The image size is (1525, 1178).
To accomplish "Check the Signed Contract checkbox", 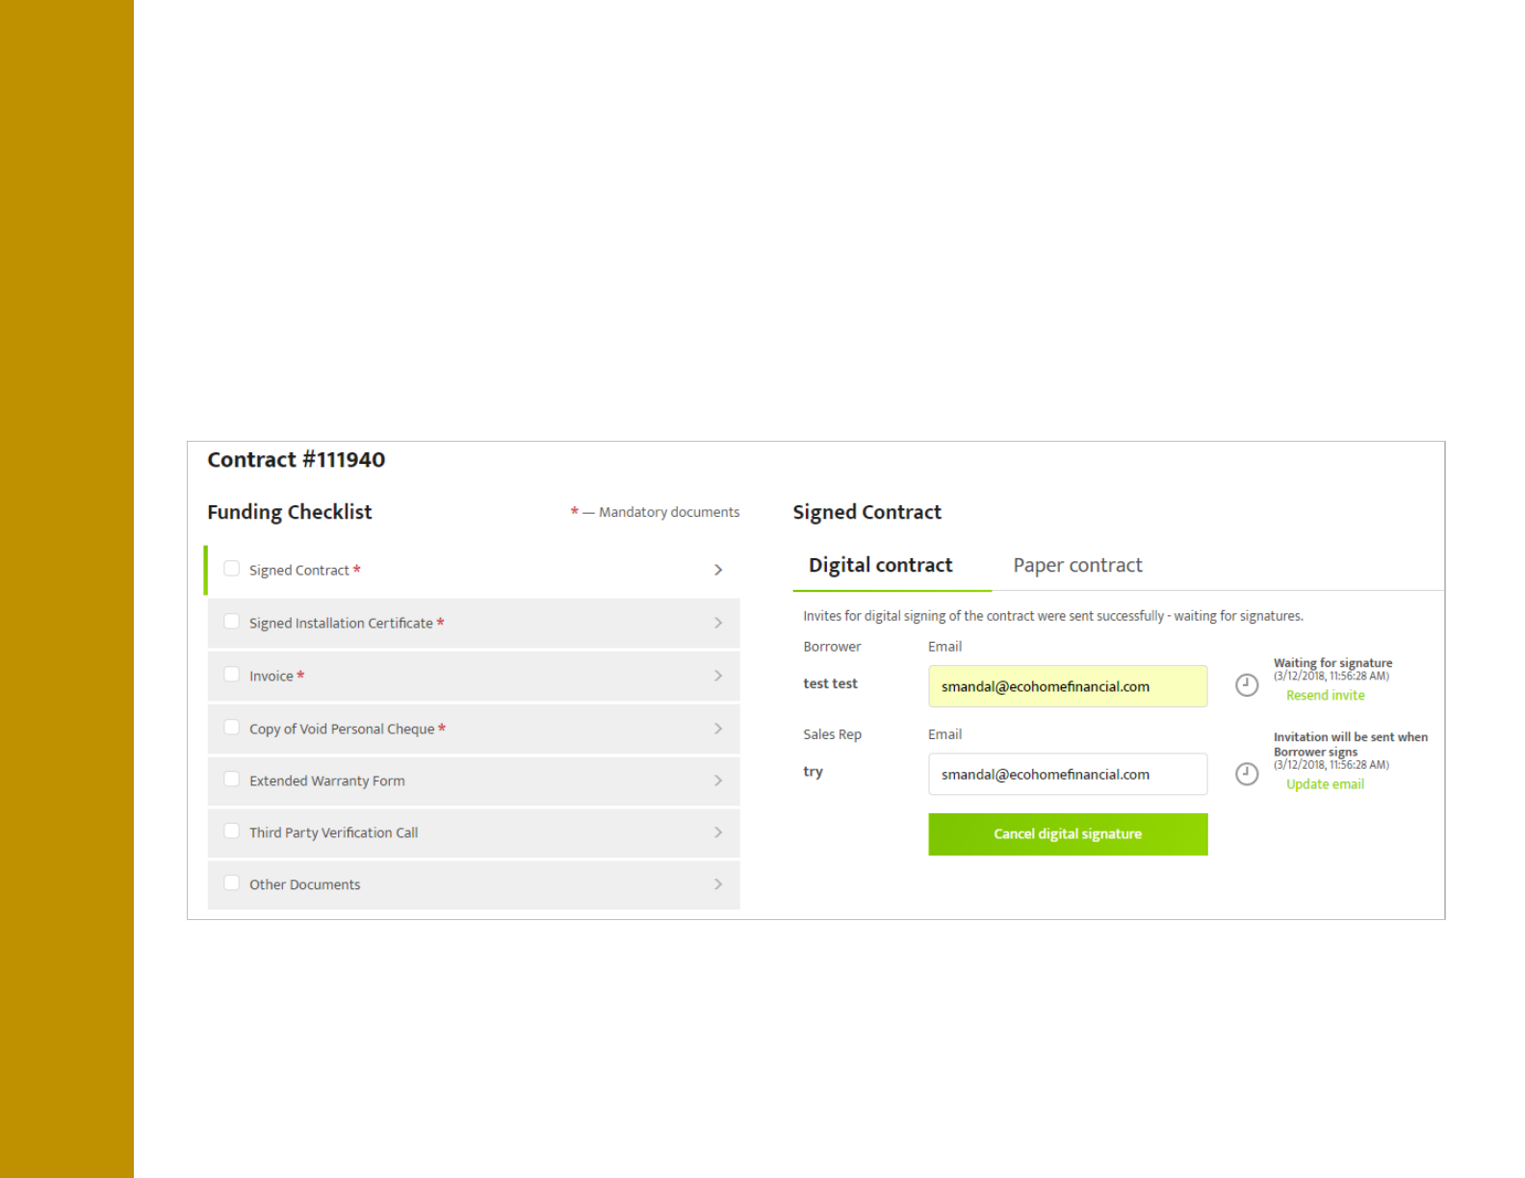I will [232, 569].
